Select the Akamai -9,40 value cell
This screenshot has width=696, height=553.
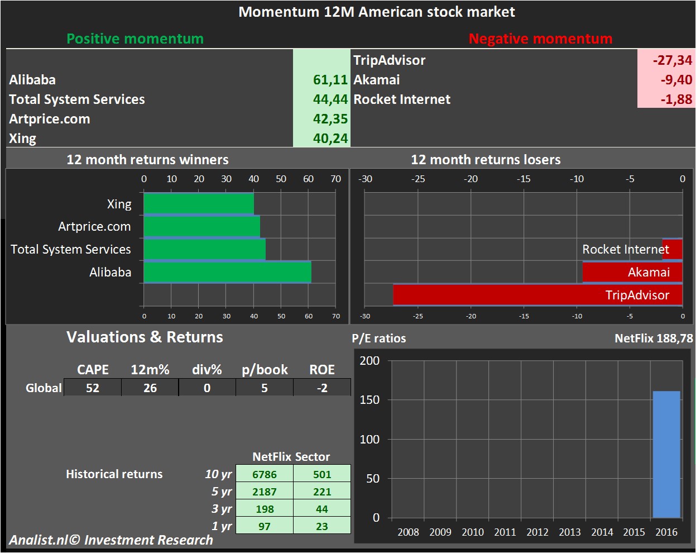(x=665, y=80)
